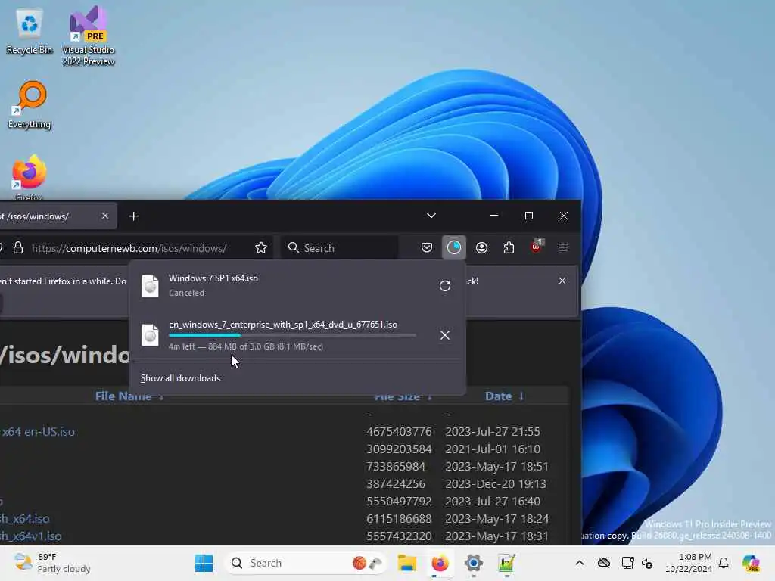Open the clock showing 1:08 PM
Screen dimensions: 775x581
[x=688, y=563]
